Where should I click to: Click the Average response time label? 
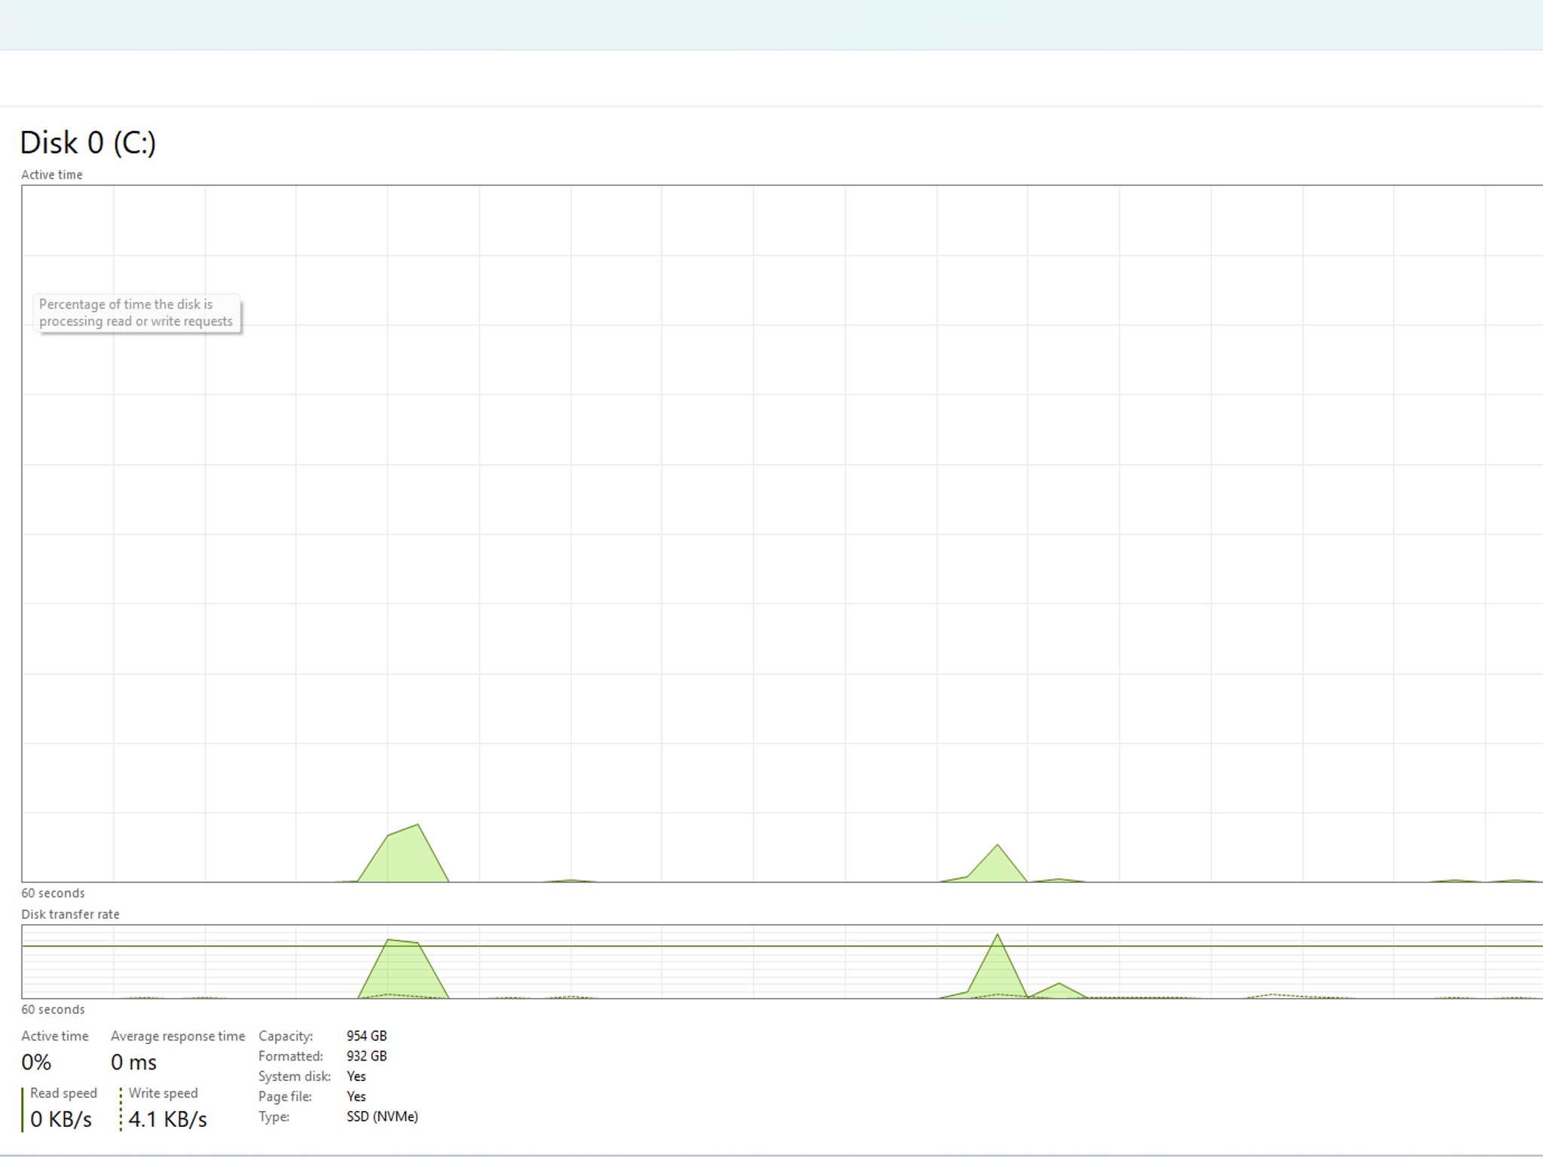(x=178, y=1036)
